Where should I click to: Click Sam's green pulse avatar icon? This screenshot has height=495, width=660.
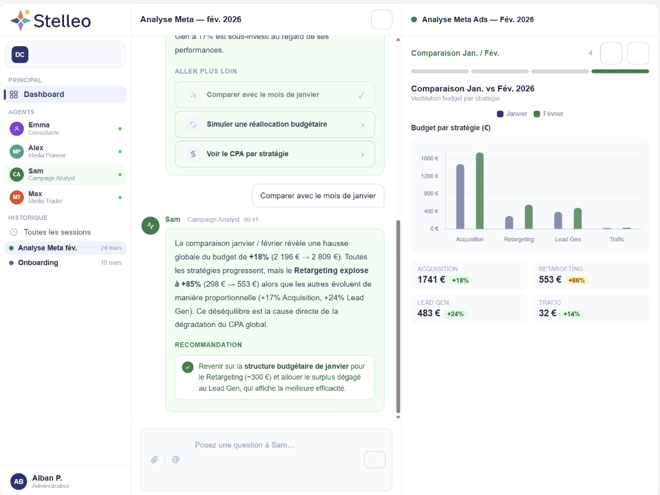tap(150, 225)
